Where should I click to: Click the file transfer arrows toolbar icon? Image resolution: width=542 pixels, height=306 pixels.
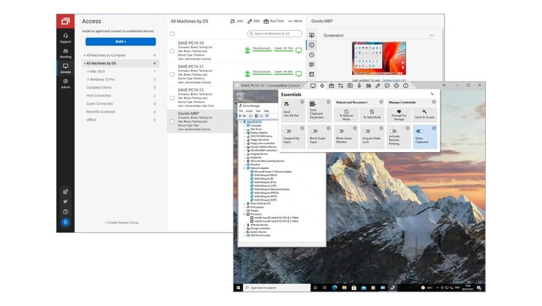(341, 85)
